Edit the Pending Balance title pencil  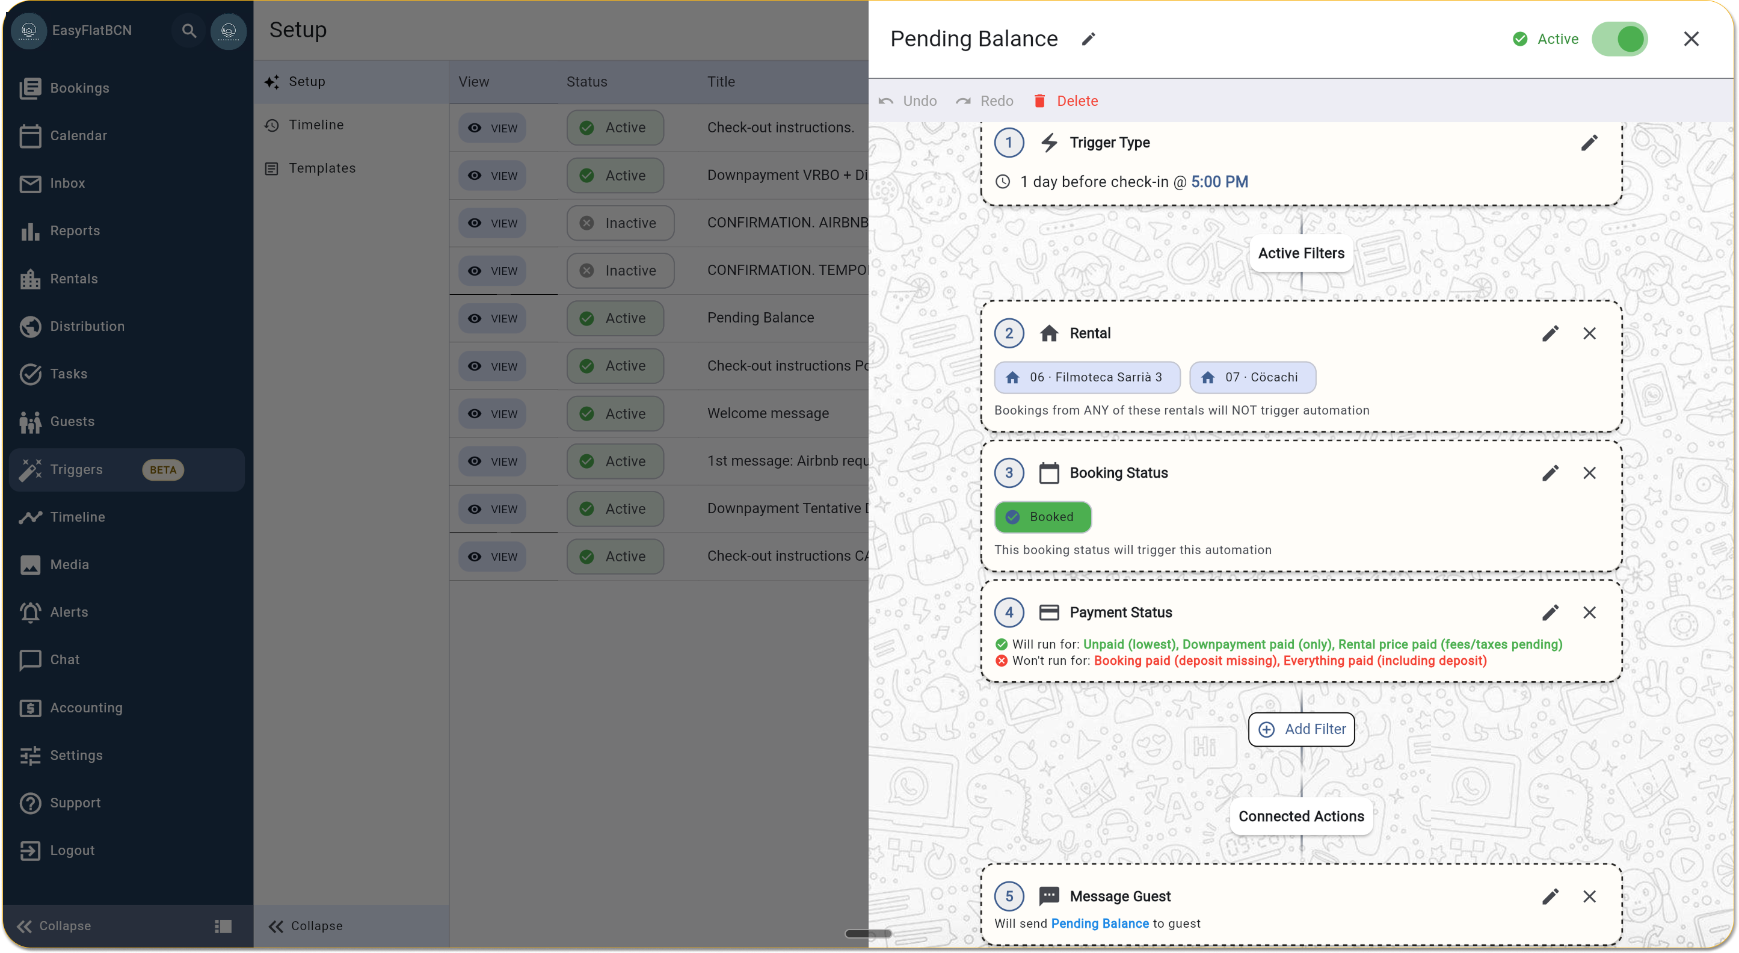point(1088,39)
